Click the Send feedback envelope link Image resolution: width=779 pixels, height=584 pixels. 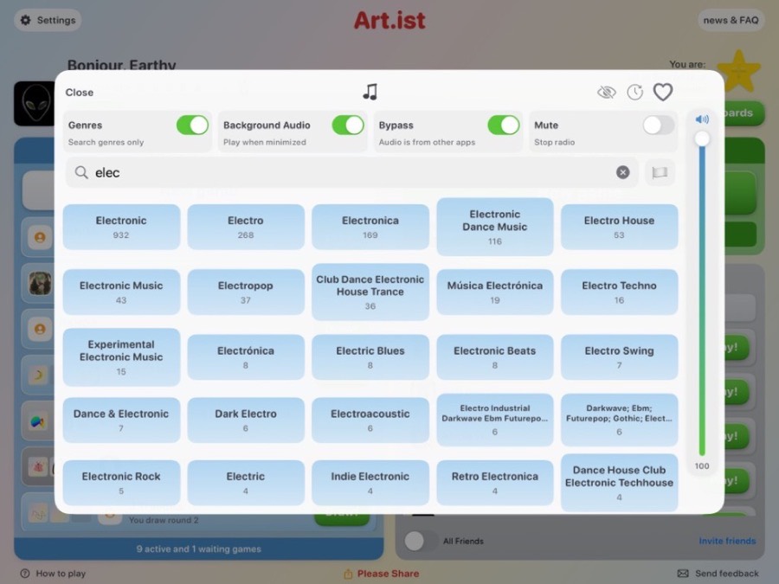(718, 574)
